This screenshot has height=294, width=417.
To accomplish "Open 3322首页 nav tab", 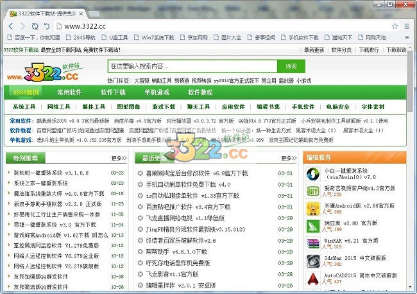I will tap(26, 92).
